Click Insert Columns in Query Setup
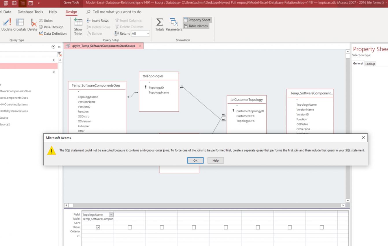The width and height of the screenshot is (388, 246). click(129, 21)
